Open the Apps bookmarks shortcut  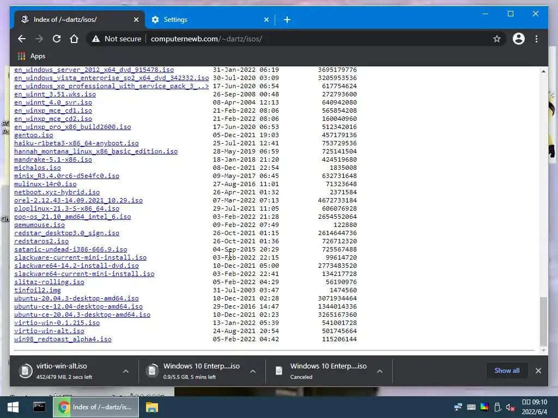[x=31, y=56]
